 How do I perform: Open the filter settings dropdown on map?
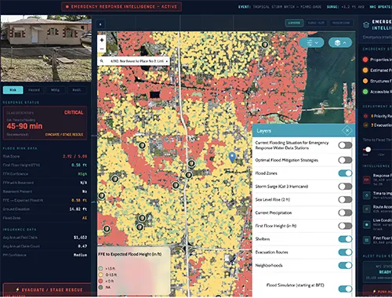(x=312, y=42)
